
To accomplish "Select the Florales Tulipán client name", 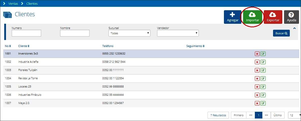I will point(28,70).
